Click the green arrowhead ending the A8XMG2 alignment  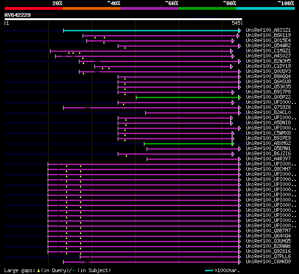[233, 144]
